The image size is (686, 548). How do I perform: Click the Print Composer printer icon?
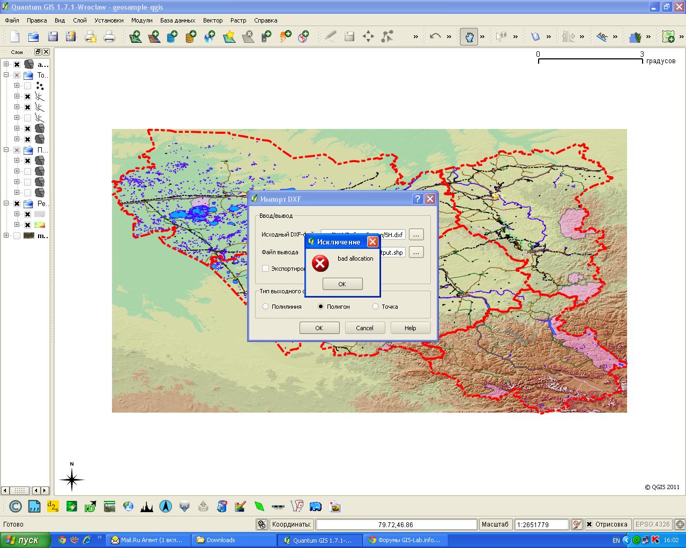pos(109,36)
